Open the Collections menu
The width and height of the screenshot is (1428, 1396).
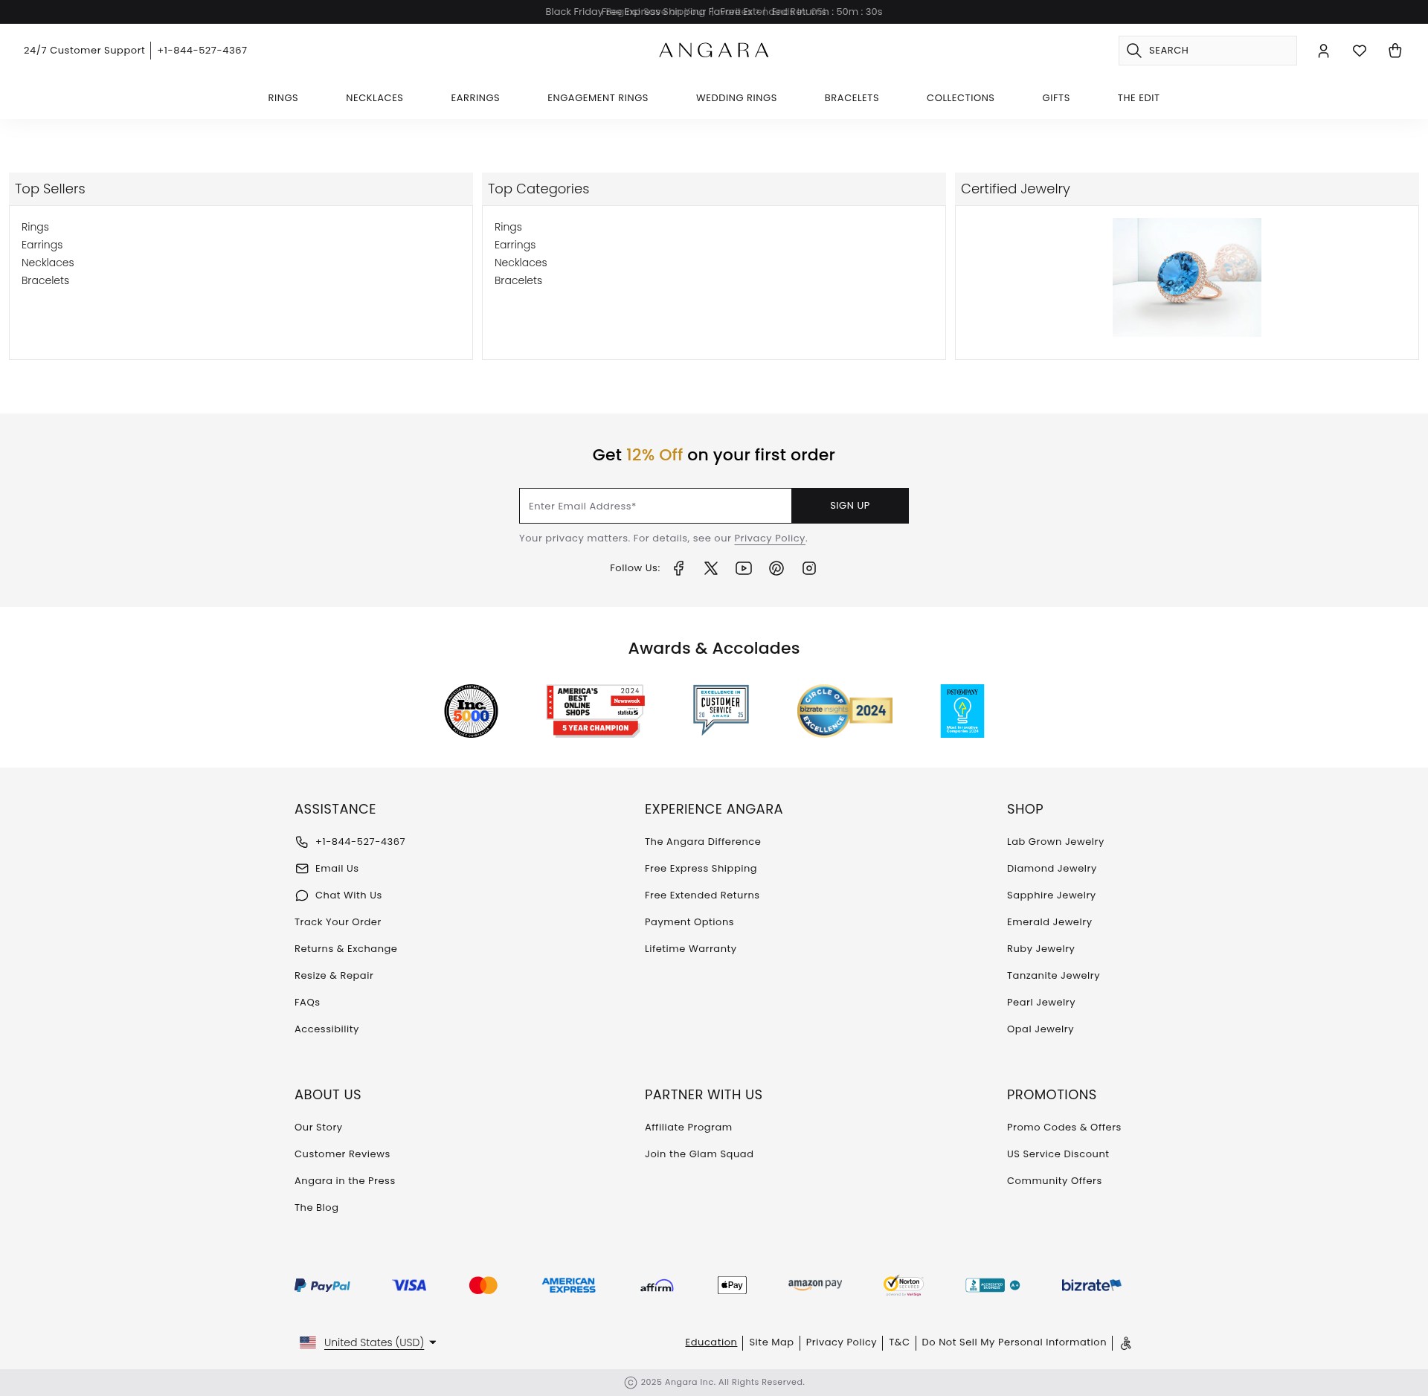coord(960,98)
